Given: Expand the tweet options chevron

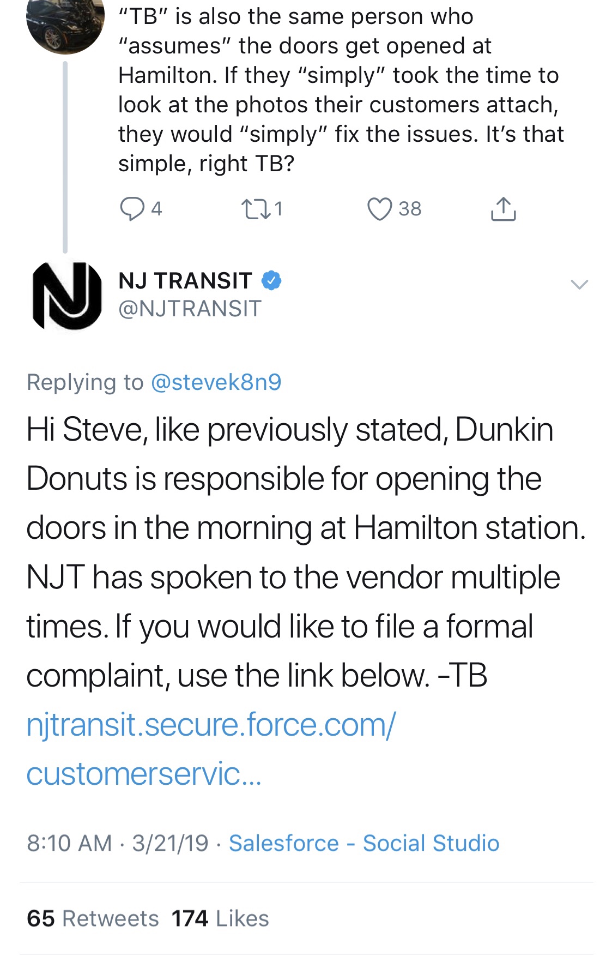Looking at the screenshot, I should pyautogui.click(x=579, y=284).
